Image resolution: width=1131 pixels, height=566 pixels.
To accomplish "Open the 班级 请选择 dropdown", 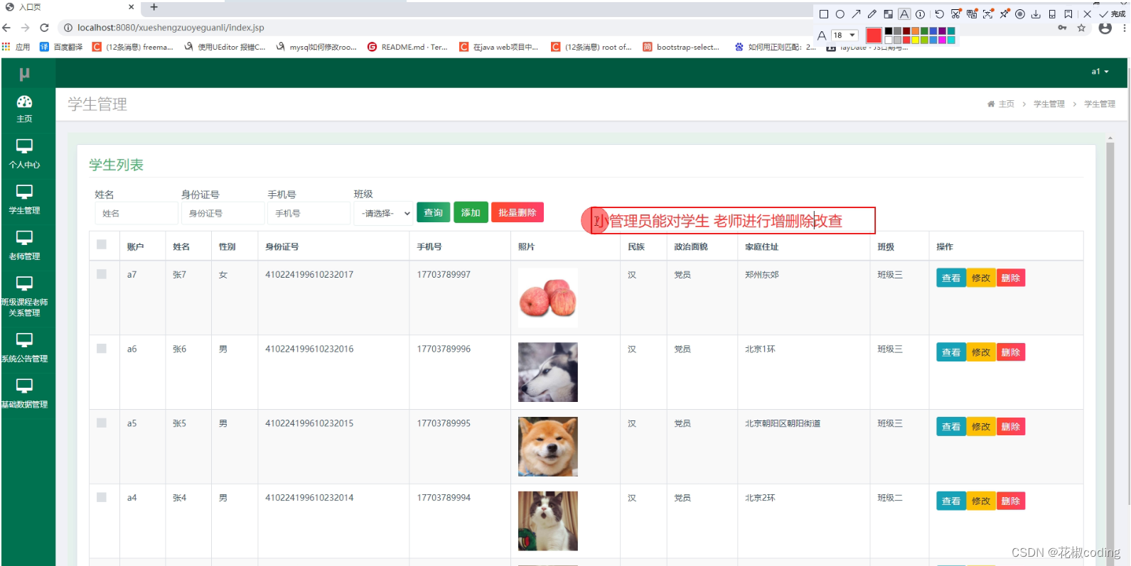I will (384, 213).
